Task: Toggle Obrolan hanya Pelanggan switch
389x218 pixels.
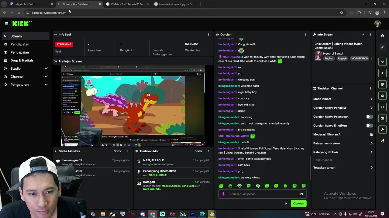Action: click(x=369, y=117)
